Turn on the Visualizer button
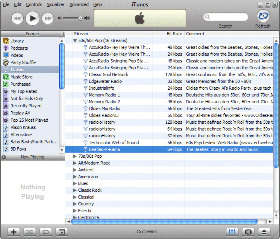The image size is (280, 239). tap(248, 232)
